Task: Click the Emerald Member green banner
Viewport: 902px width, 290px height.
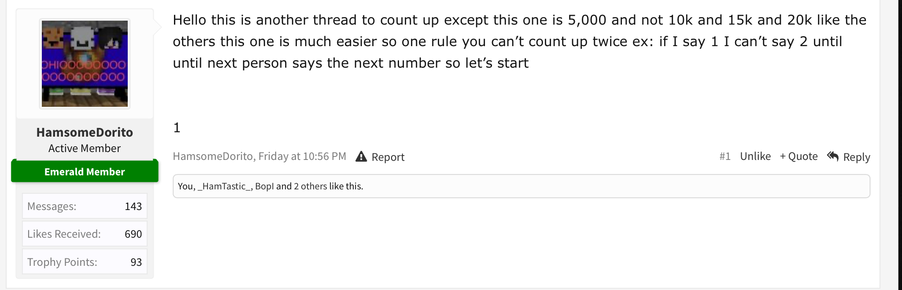Action: 85,171
